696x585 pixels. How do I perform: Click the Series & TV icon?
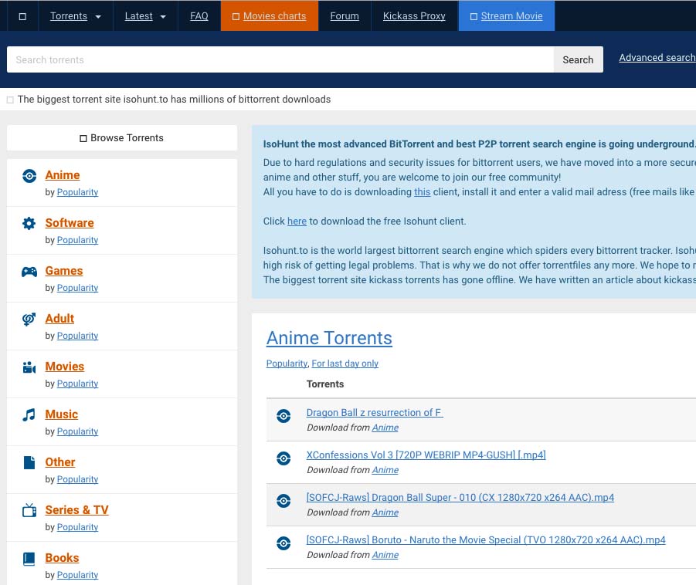[x=29, y=511]
